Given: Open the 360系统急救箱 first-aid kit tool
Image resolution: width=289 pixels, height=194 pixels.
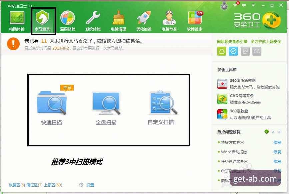Looking at the screenshot, I should coord(248,84).
